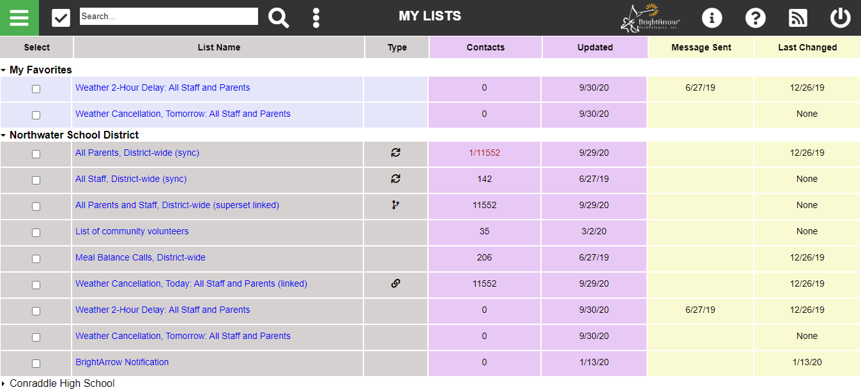Click contacts count 1/11552
The height and width of the screenshot is (392, 861).
pos(484,153)
